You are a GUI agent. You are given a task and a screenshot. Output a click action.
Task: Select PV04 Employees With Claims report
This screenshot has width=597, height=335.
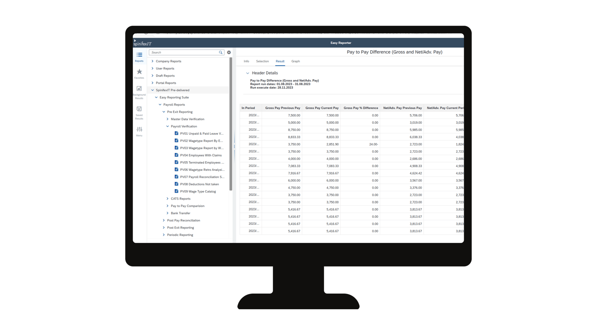201,155
